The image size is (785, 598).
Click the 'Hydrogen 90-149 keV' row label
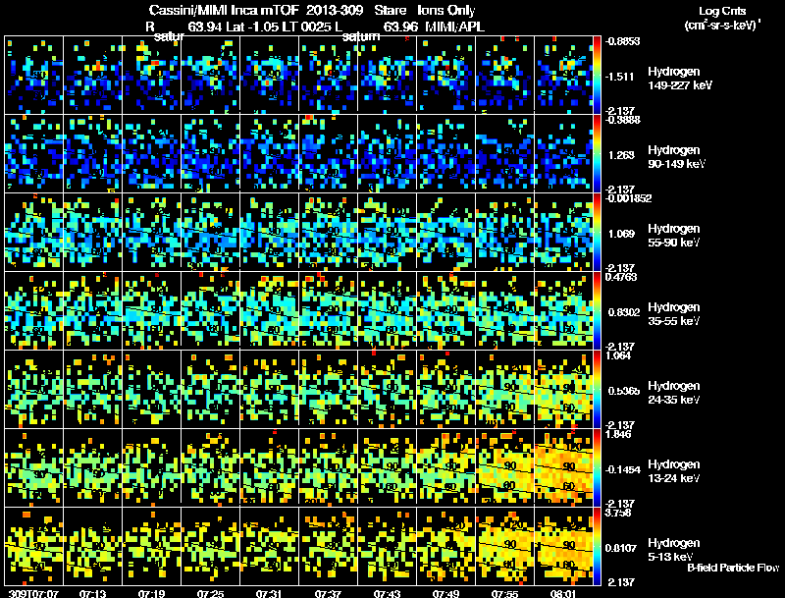pos(676,157)
